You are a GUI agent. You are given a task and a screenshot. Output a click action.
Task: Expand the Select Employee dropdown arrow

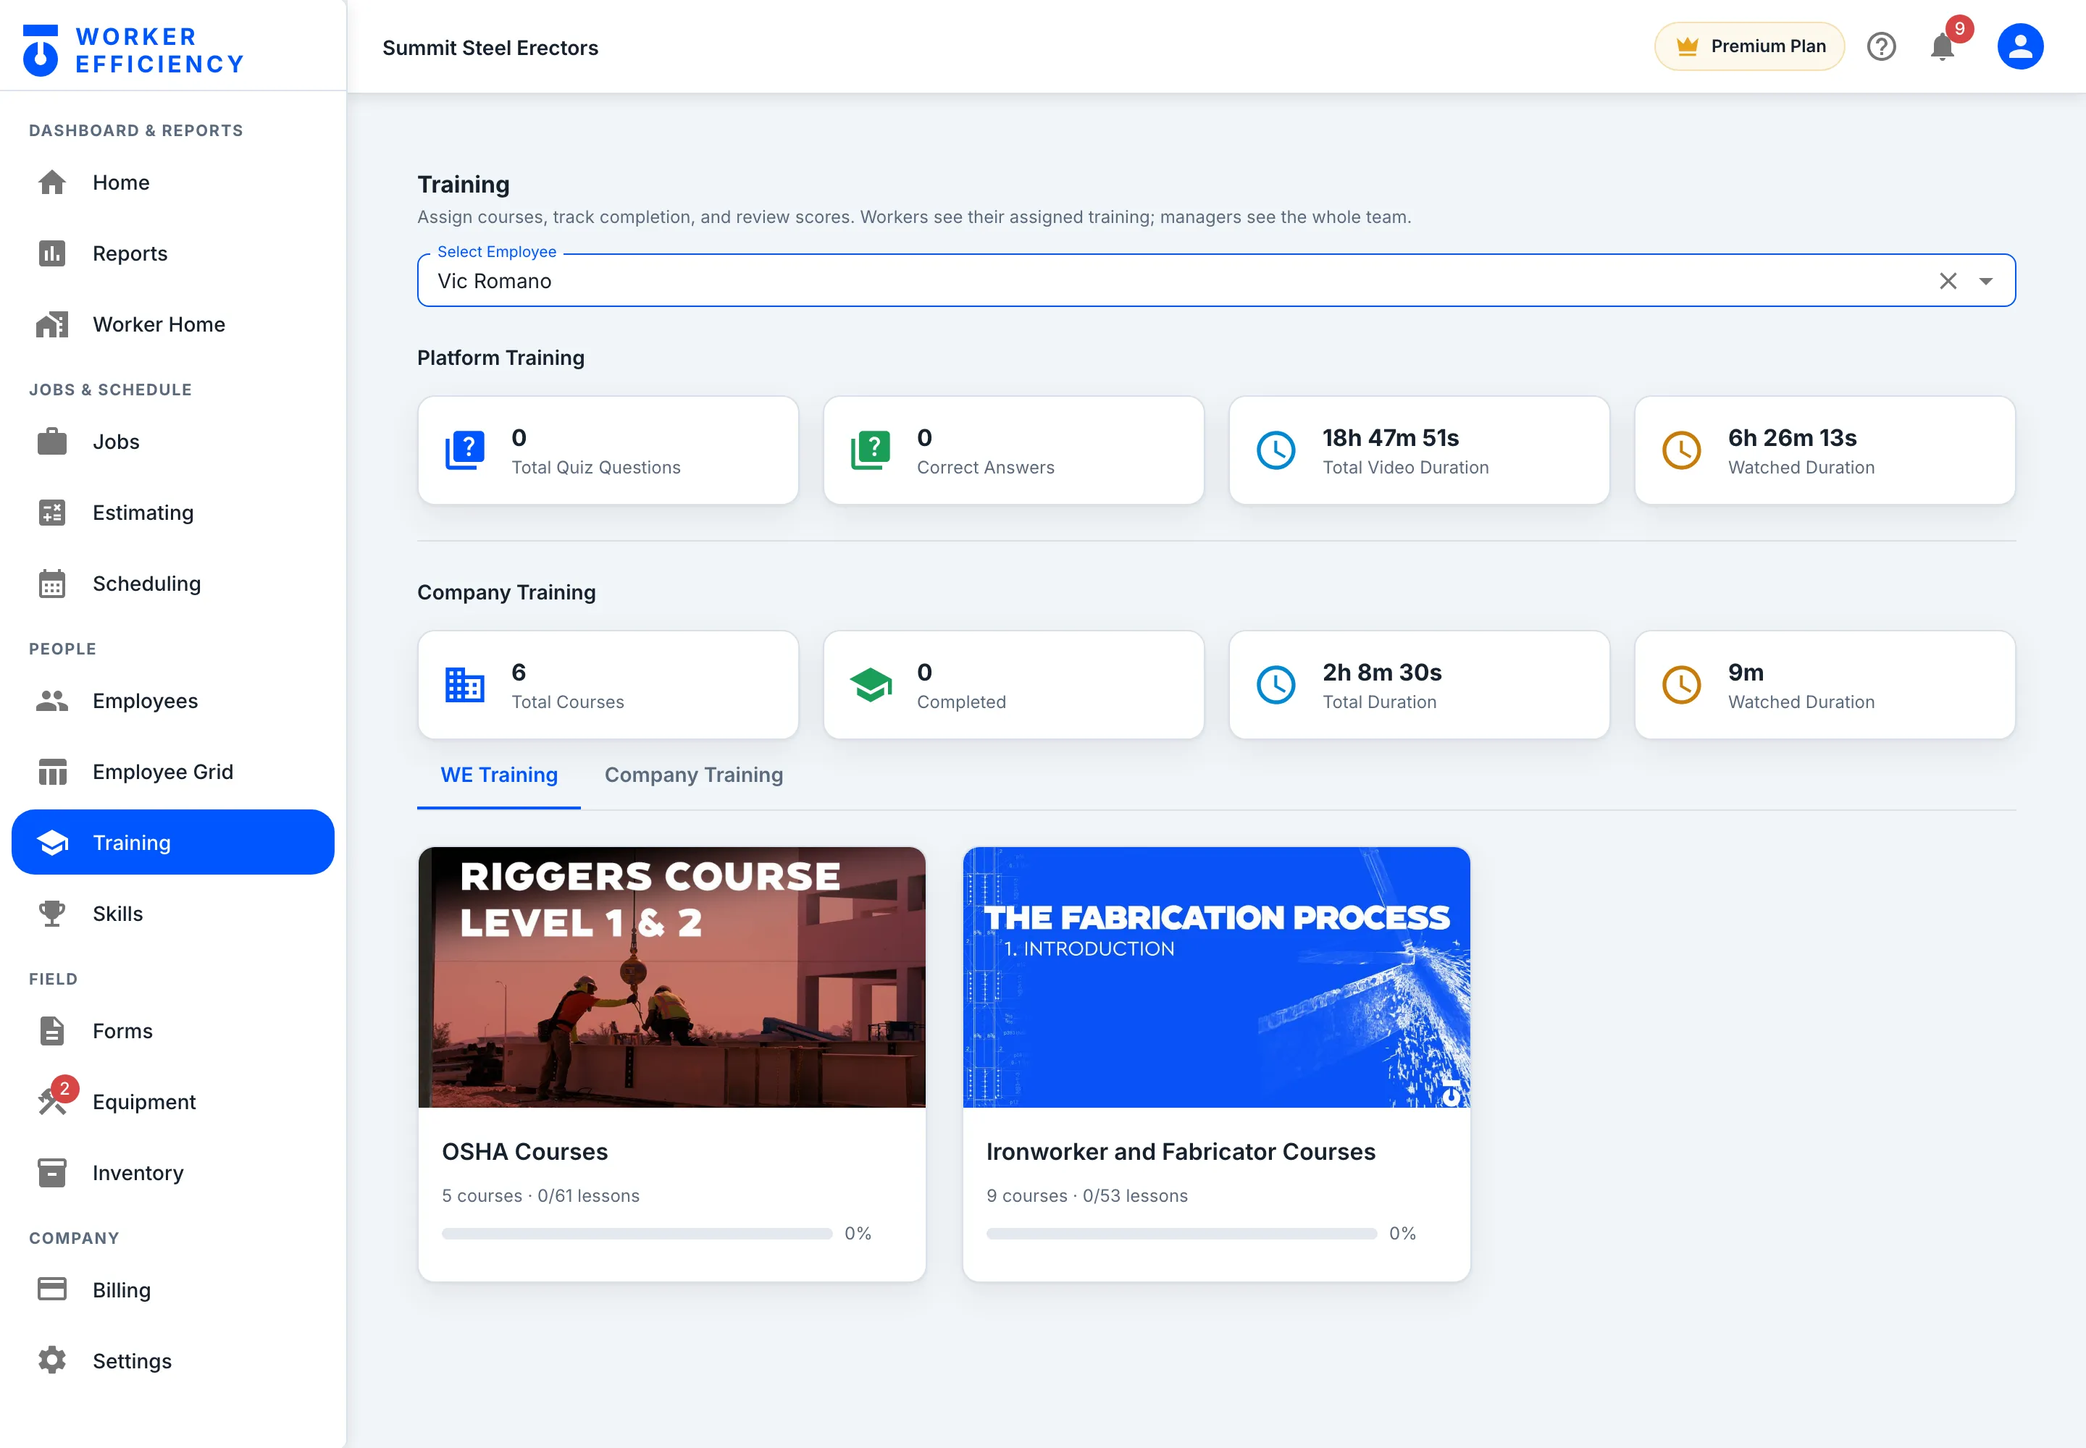pos(1985,281)
